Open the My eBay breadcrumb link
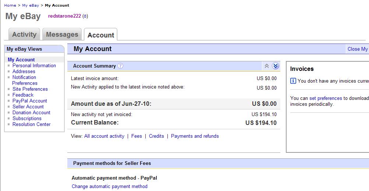The width and height of the screenshot is (369, 191). click(x=31, y=5)
